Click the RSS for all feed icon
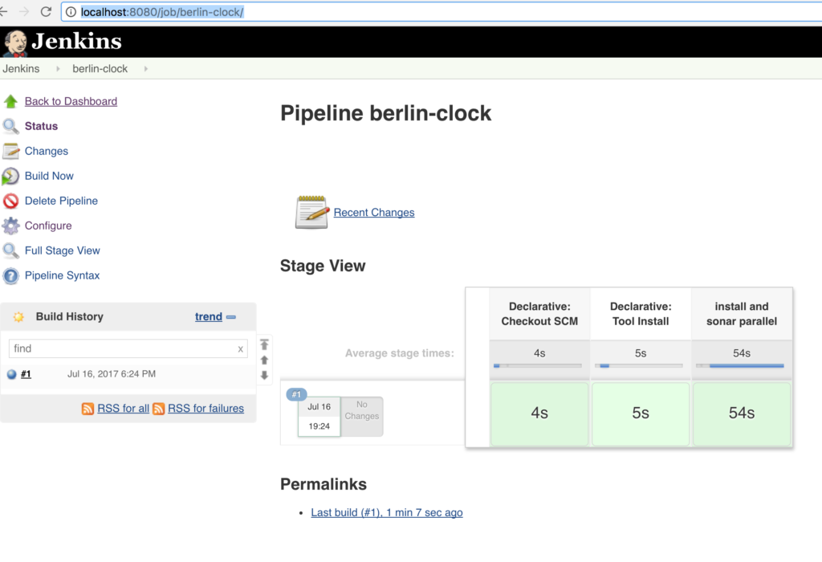Screen dimensions: 822x562 [x=87, y=409]
